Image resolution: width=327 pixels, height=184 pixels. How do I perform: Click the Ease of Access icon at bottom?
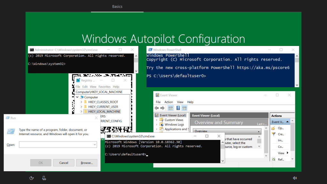(x=32, y=178)
